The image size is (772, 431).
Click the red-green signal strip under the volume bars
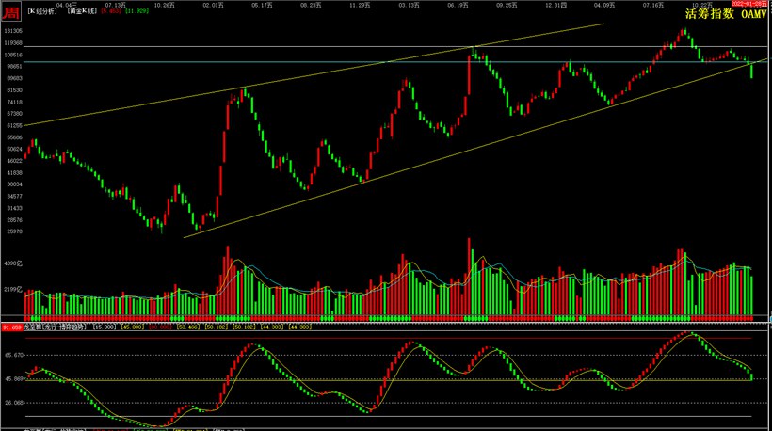tap(389, 319)
